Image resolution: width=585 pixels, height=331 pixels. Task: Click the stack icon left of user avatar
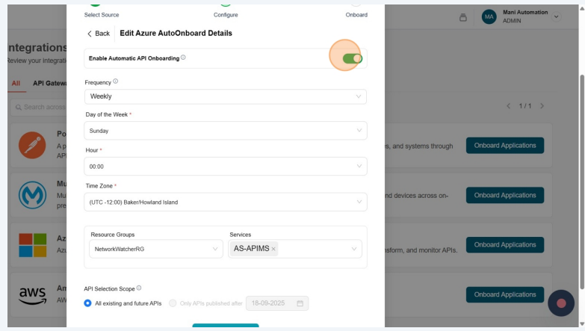463,17
